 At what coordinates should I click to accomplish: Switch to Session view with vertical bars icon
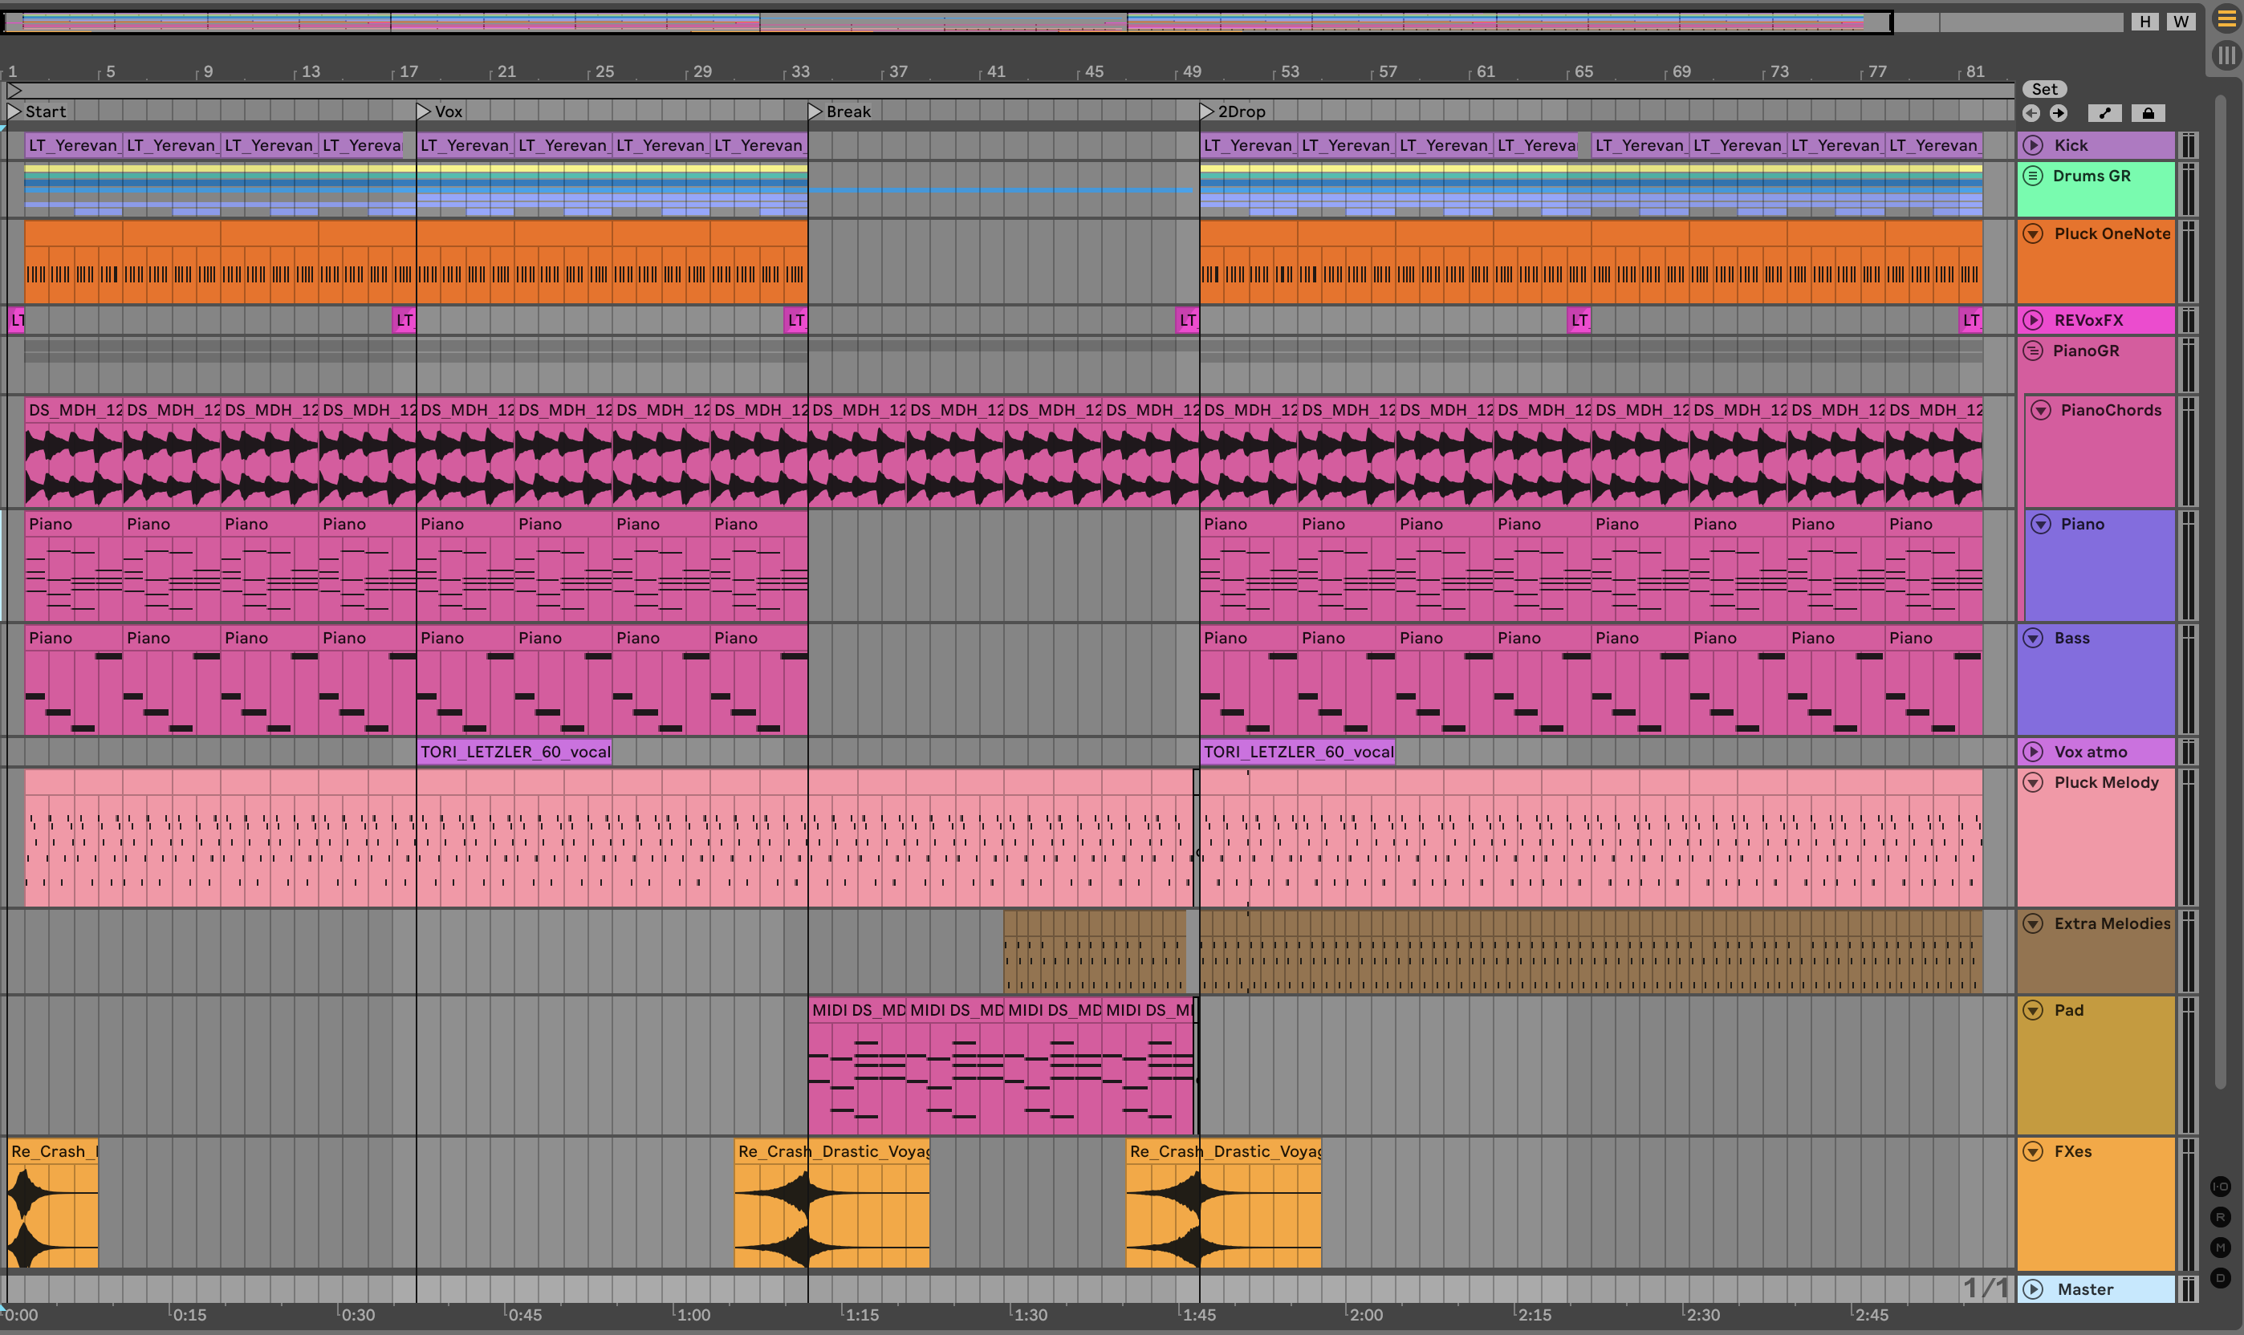[x=2226, y=55]
